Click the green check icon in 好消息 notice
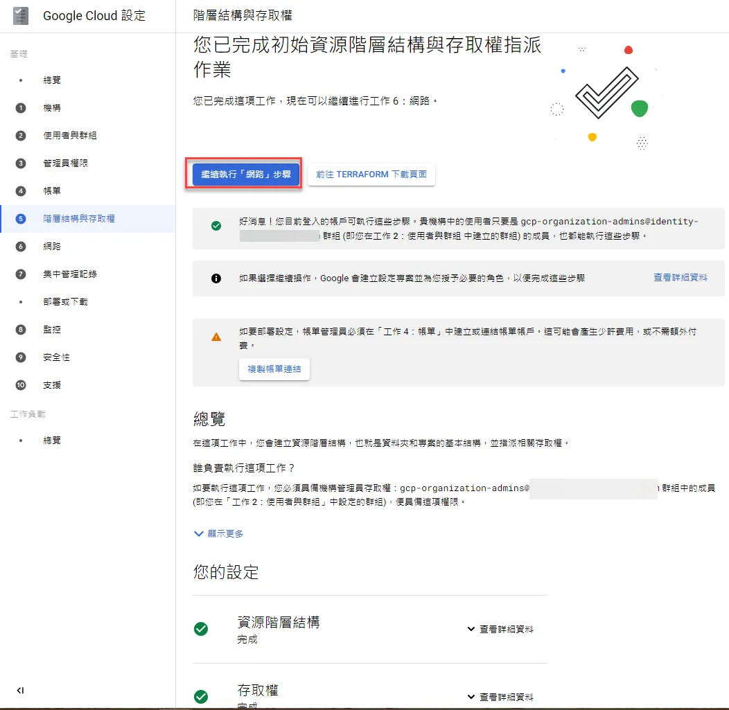The width and height of the screenshot is (729, 710). pyautogui.click(x=216, y=227)
